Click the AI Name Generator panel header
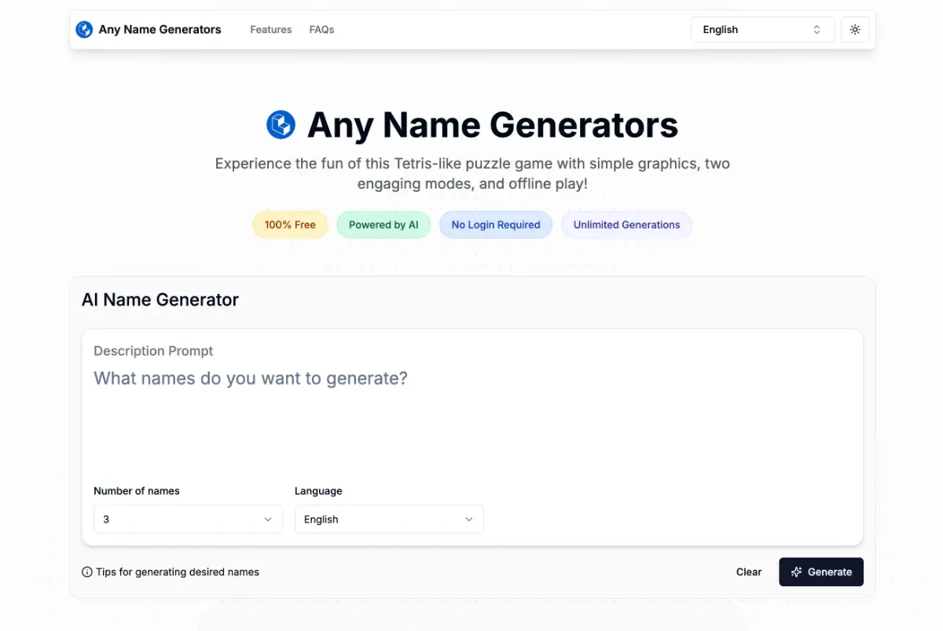Image resolution: width=943 pixels, height=631 pixels. tap(160, 299)
